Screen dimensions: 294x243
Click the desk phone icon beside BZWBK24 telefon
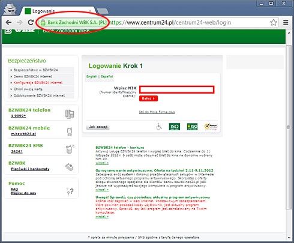pos(70,114)
